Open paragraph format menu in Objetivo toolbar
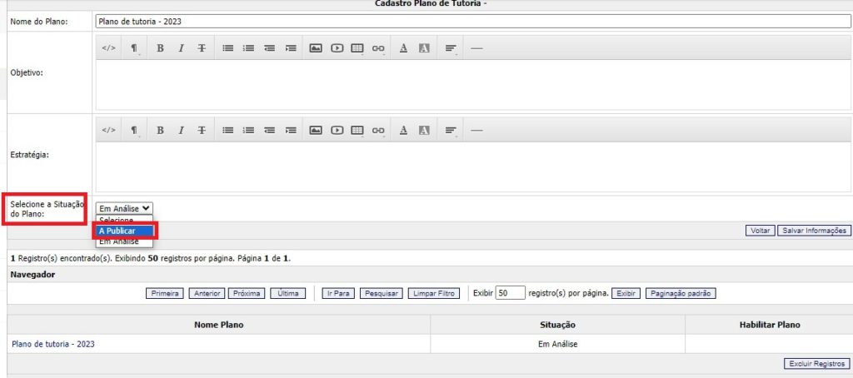Image resolution: width=853 pixels, height=378 pixels. tap(134, 48)
